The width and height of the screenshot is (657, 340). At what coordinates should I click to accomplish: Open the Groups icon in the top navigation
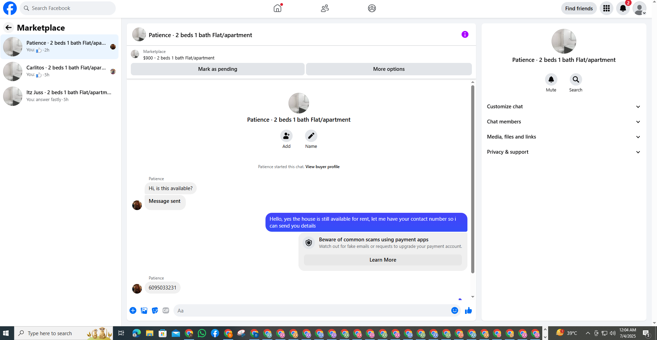[372, 8]
